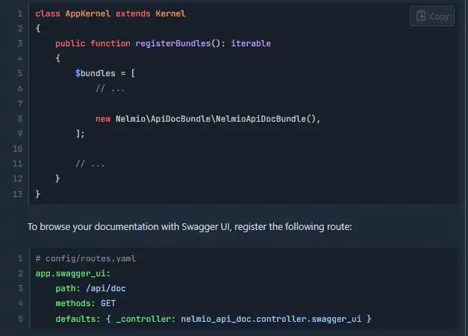Click the 'methods: GET' line
This screenshot has width=468, height=336.
[85, 303]
